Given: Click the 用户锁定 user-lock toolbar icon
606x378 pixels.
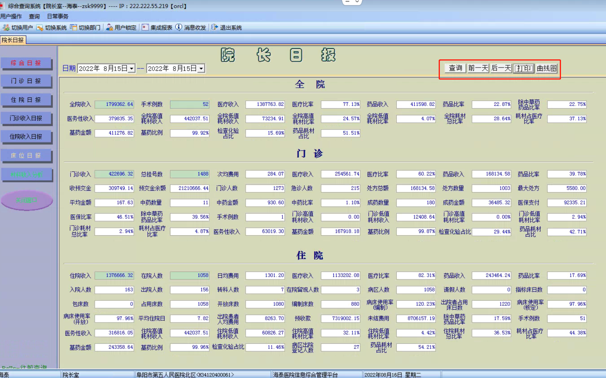Looking at the screenshot, I should point(109,28).
